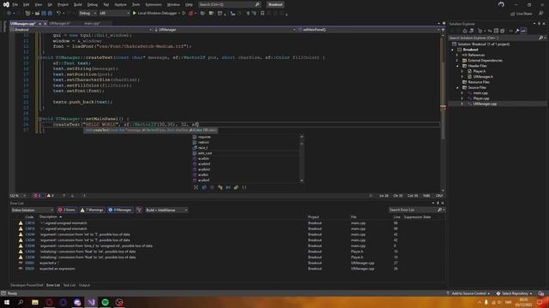The width and height of the screenshot is (549, 308).
Task: Click the Search Solution Explorer field
Action: click(494, 38)
